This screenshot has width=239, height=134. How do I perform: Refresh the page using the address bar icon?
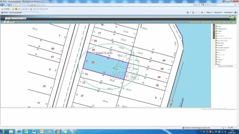[196, 5]
